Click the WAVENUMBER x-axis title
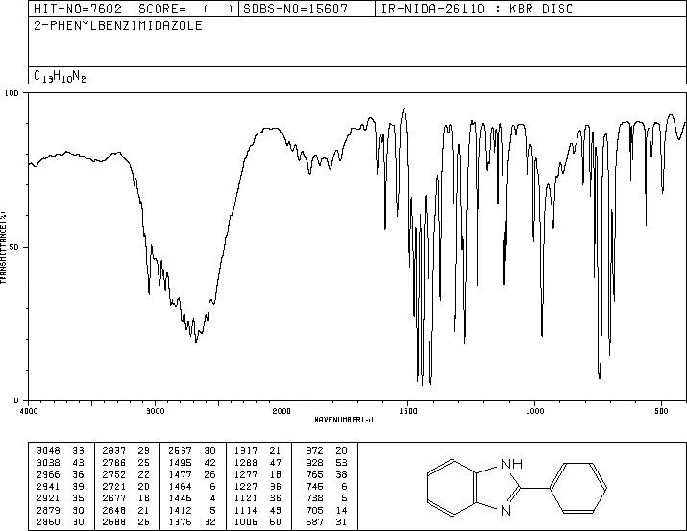687x531 pixels. pyautogui.click(x=344, y=420)
